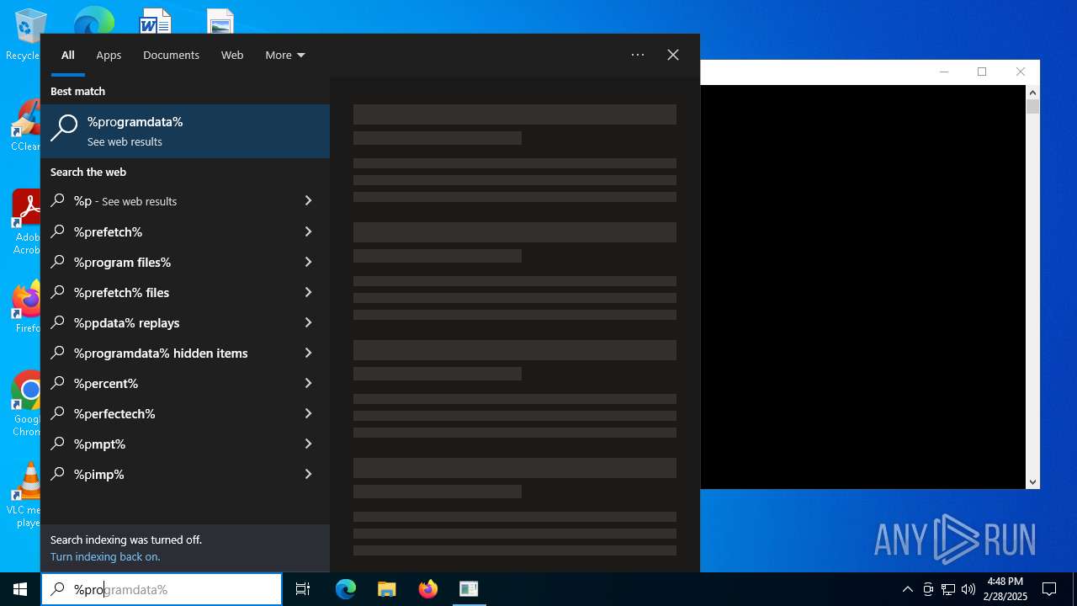Expand the '%program files%' suggestion arrow

[308, 262]
